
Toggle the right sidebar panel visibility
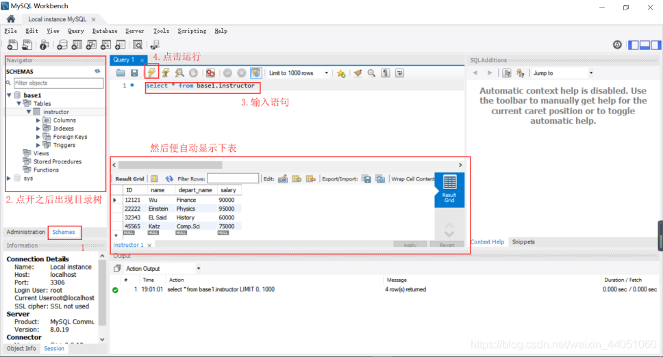656,44
